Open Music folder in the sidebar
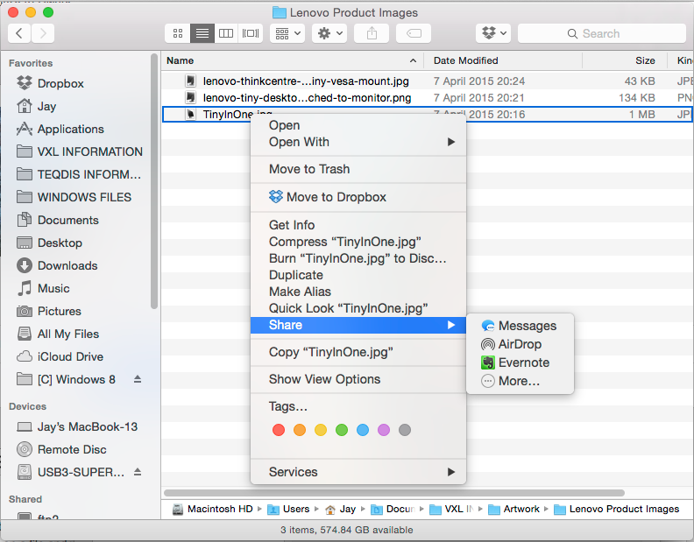The width and height of the screenshot is (694, 542). click(53, 288)
